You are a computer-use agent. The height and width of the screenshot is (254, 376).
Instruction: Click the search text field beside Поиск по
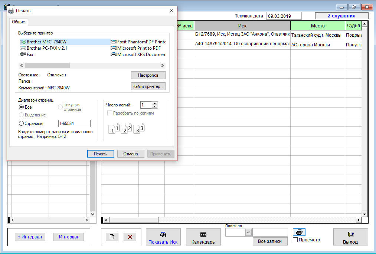coord(270,232)
